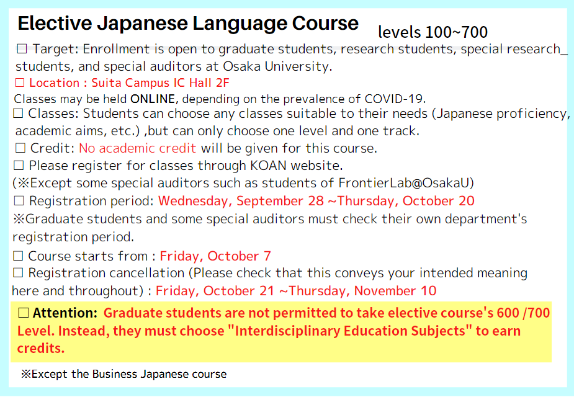This screenshot has width=574, height=397.
Task: Select the levels 100~700 text
Action: (433, 32)
